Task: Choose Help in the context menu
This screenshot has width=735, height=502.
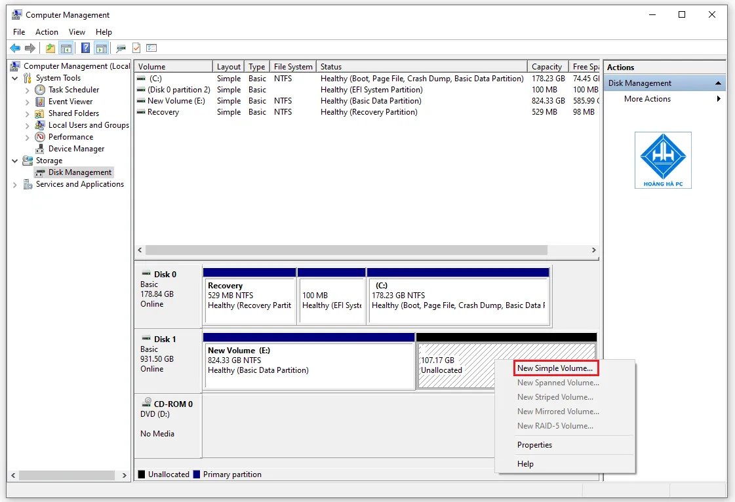Action: tap(565, 463)
